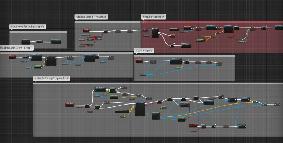Select the Reset Grapple comment bubble
Screen dimensions: 283x143
pos(144,51)
